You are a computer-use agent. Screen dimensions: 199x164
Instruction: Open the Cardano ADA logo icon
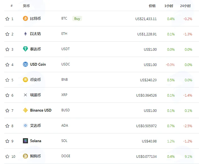click(x=25, y=125)
